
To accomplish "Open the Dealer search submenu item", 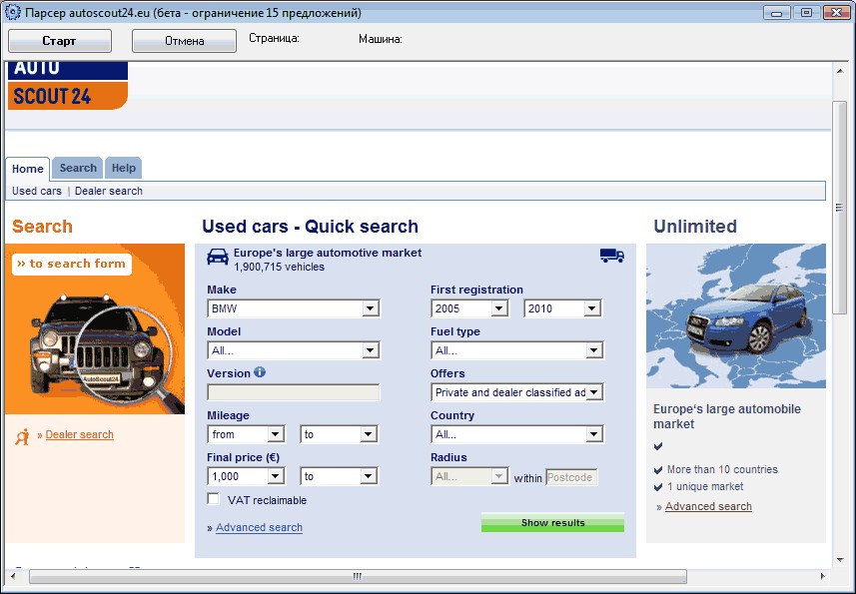I will pos(109,191).
